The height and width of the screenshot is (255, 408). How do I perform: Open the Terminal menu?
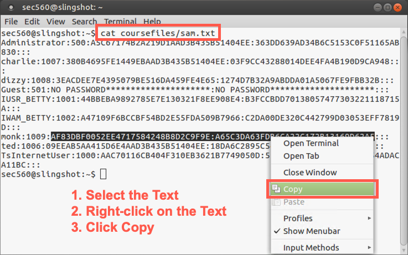click(120, 22)
